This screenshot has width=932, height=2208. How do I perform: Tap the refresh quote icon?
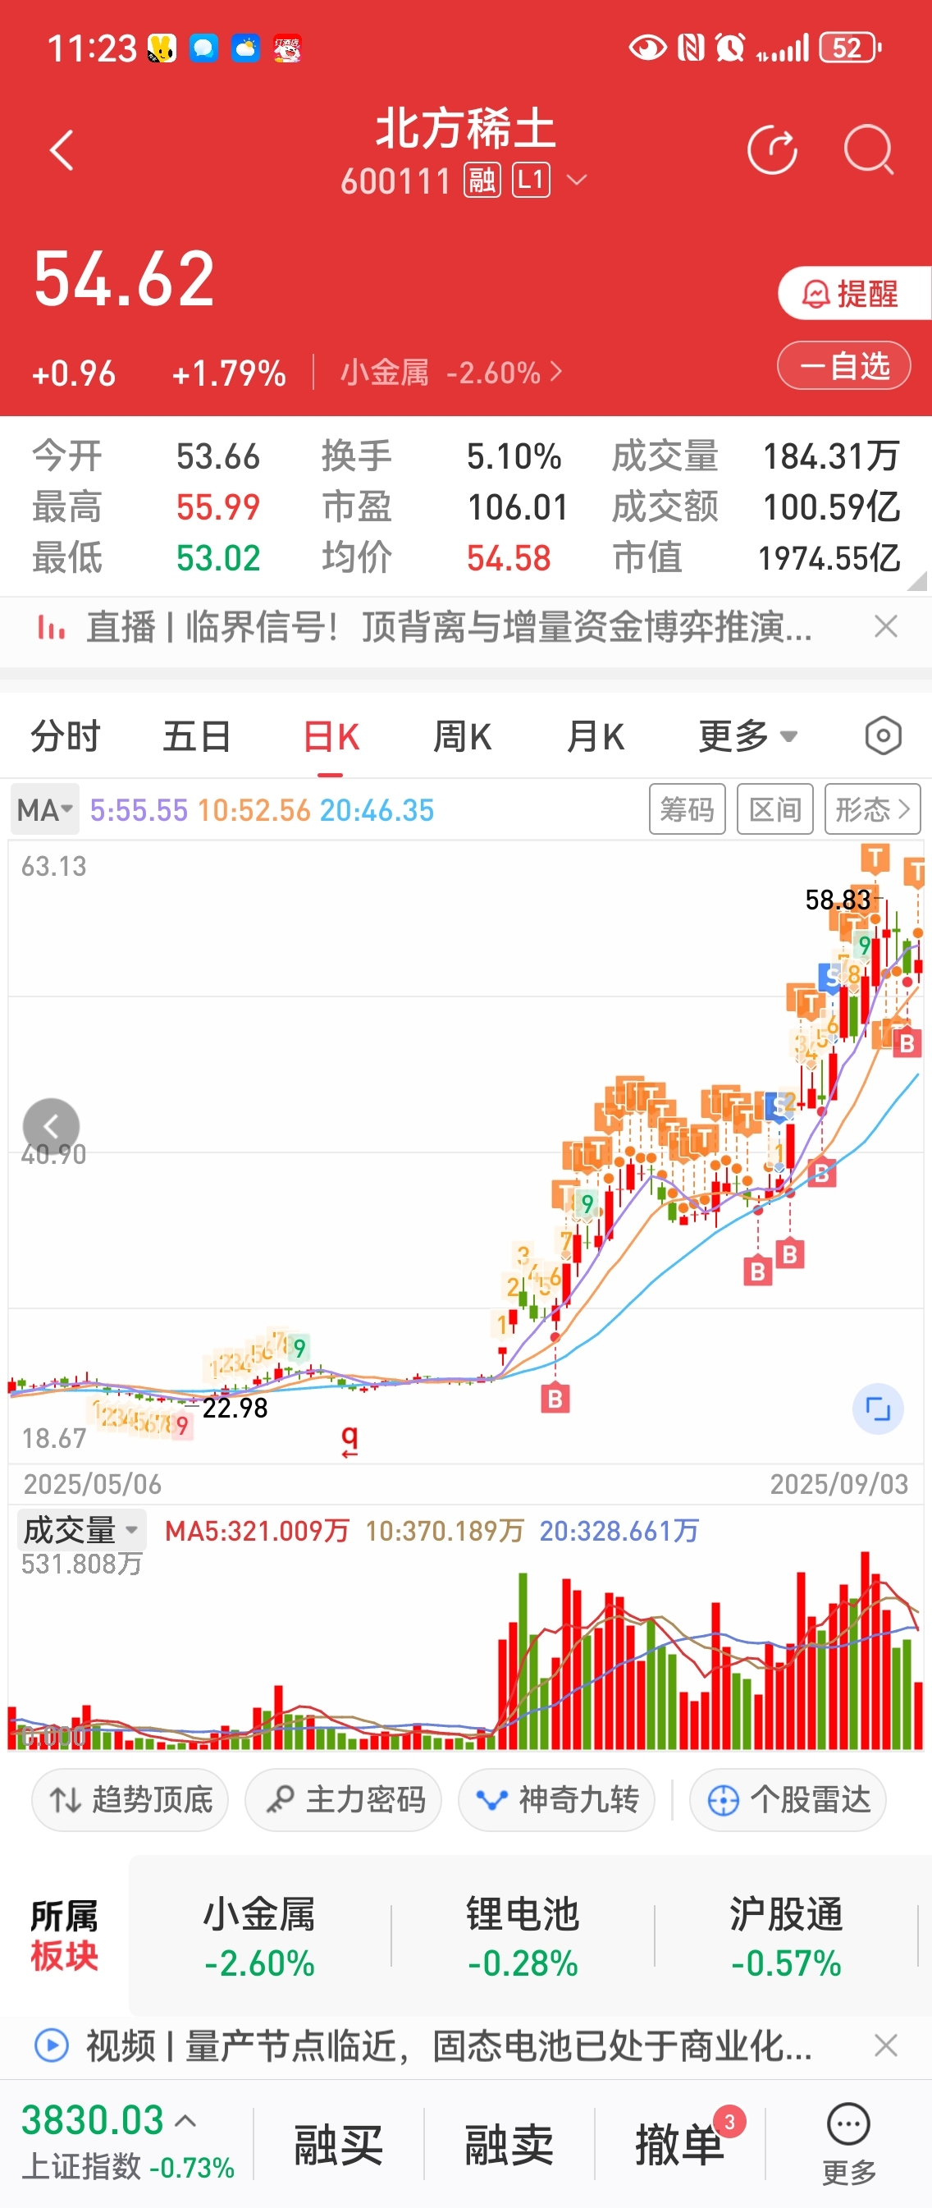[x=772, y=151]
